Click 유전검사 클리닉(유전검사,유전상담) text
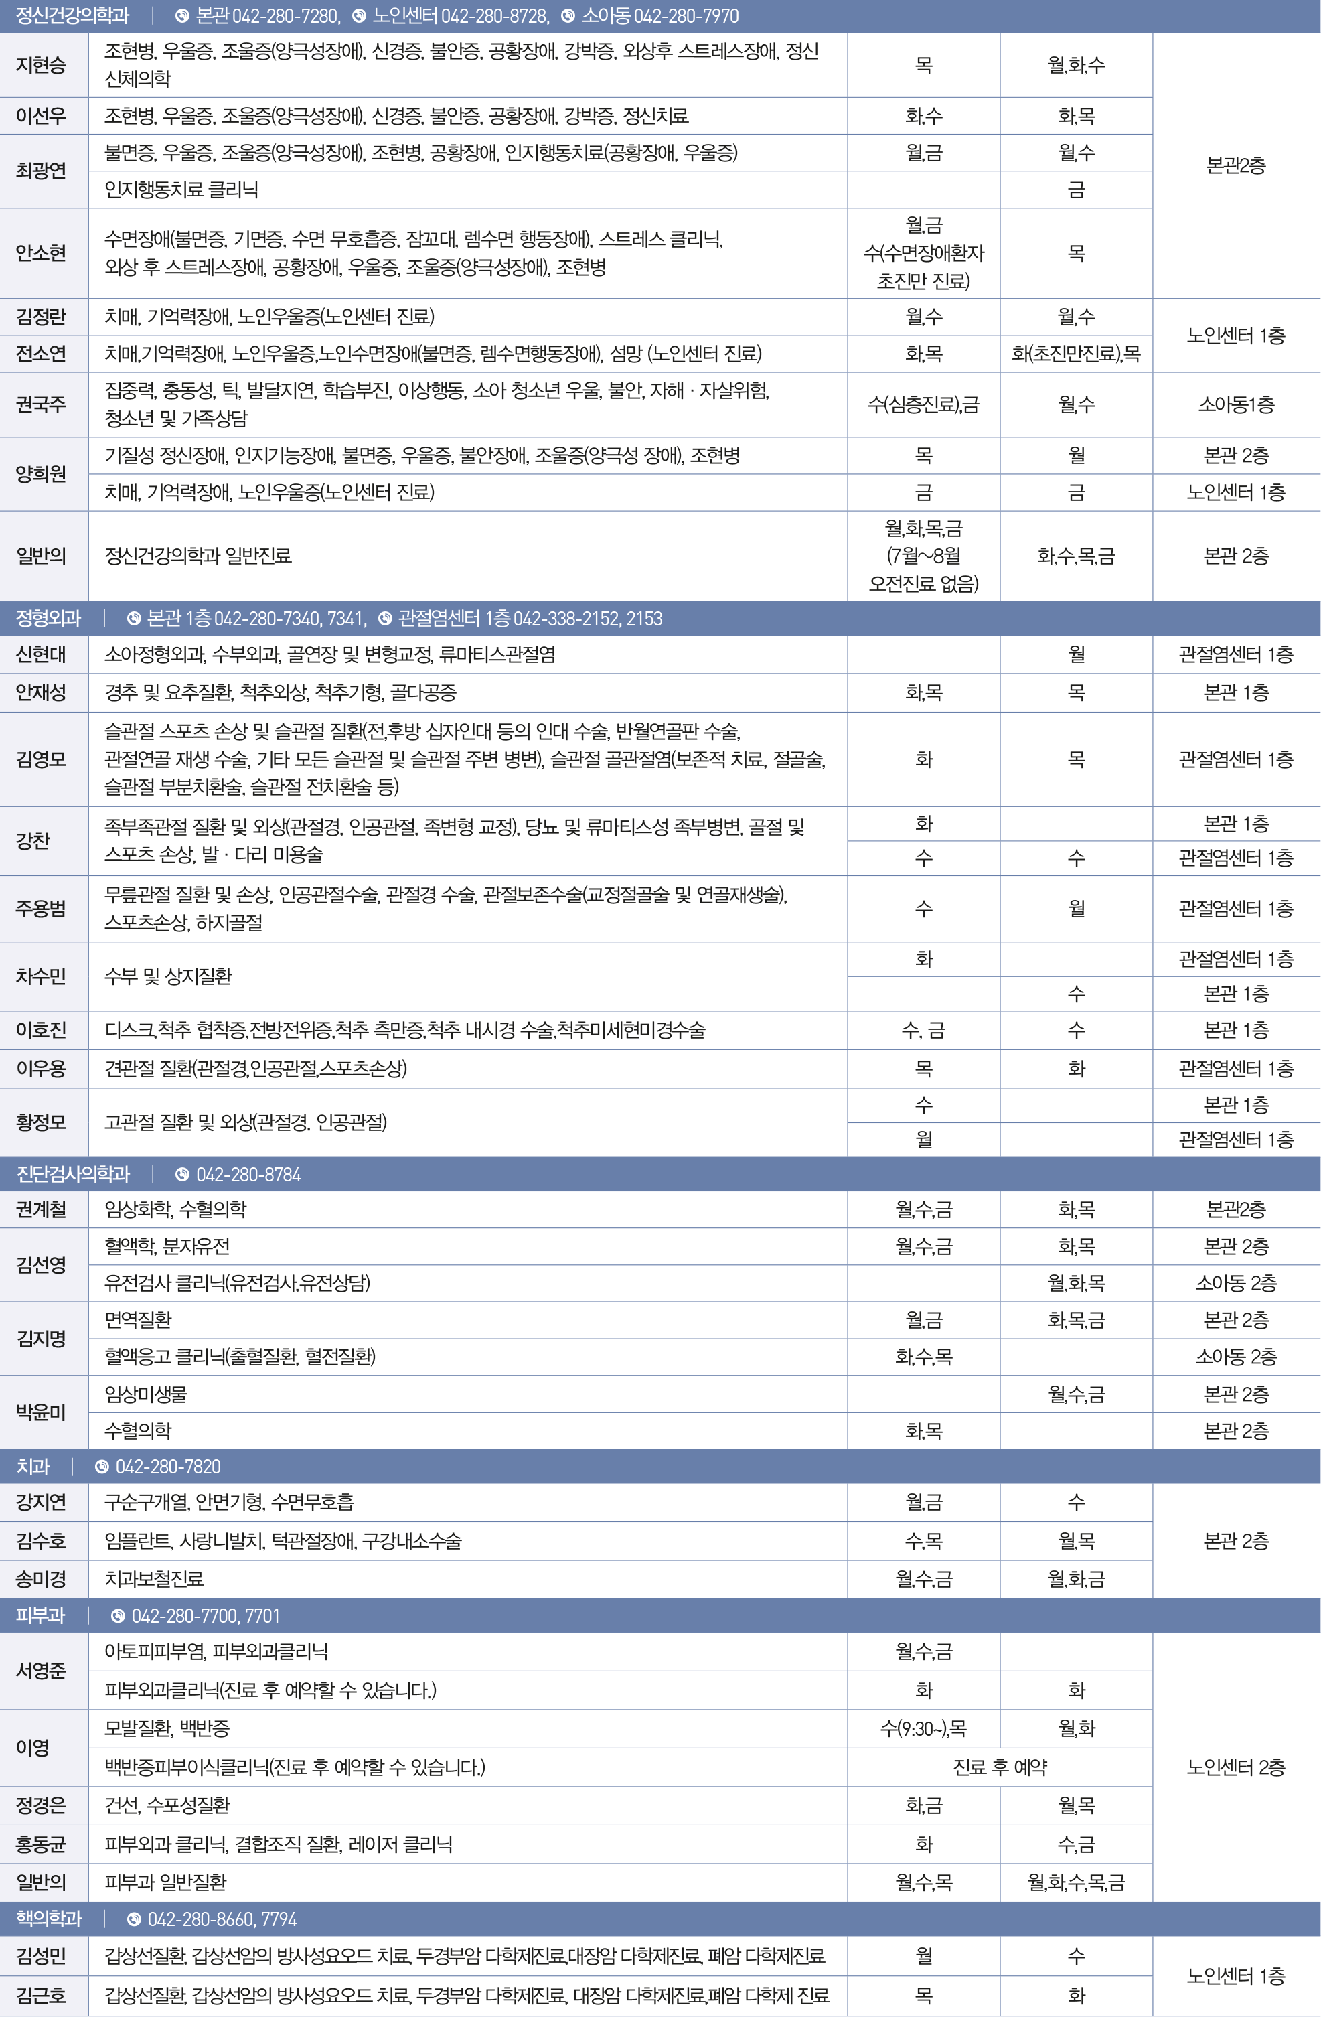 237,1283
